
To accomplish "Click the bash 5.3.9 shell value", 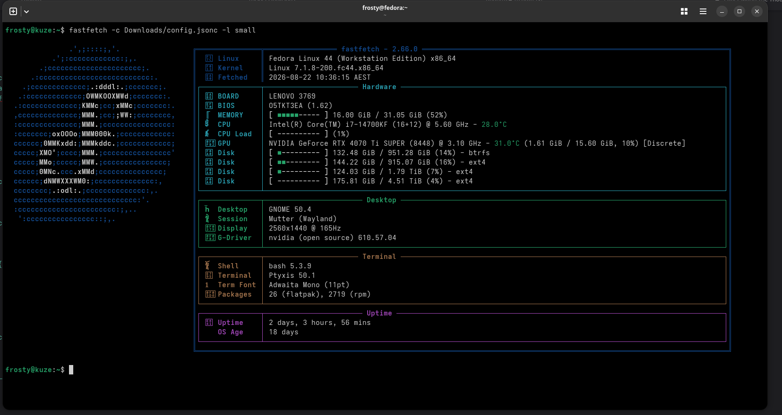I will click(x=290, y=266).
